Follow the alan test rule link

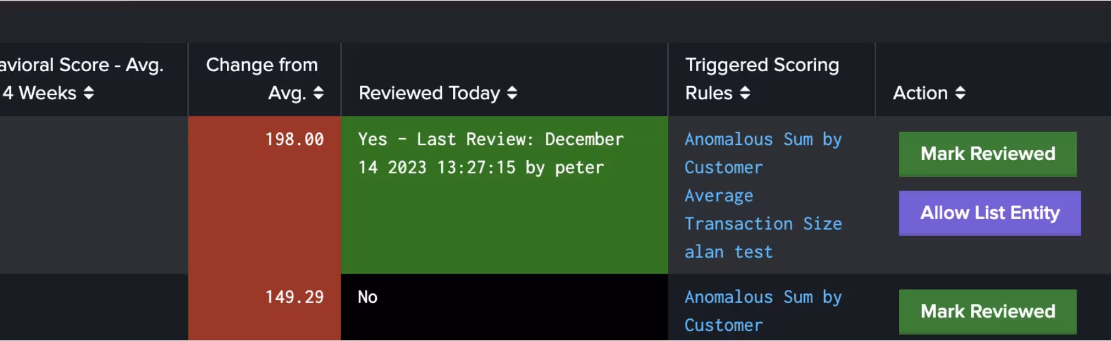[x=729, y=252]
